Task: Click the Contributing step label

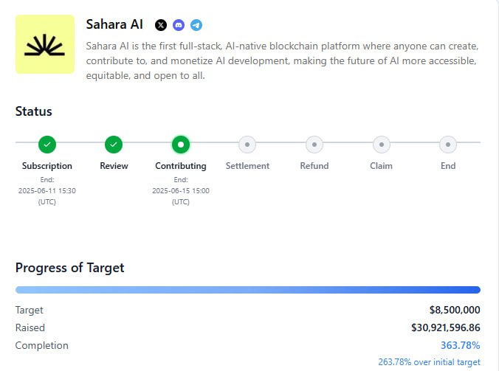Action: 181,166
